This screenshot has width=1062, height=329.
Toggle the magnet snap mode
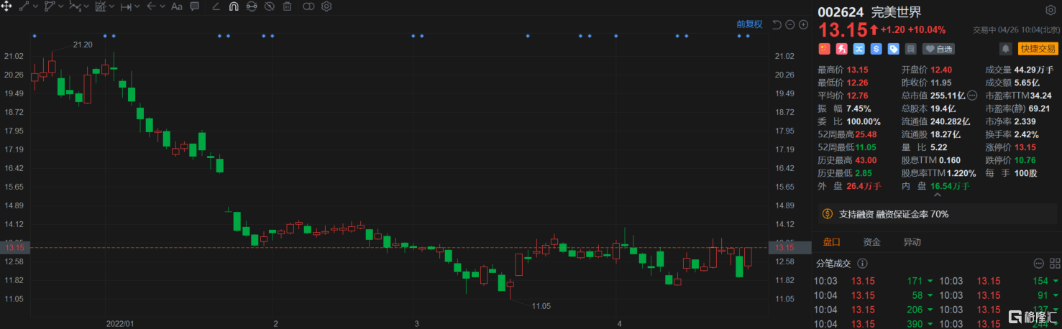click(x=234, y=6)
